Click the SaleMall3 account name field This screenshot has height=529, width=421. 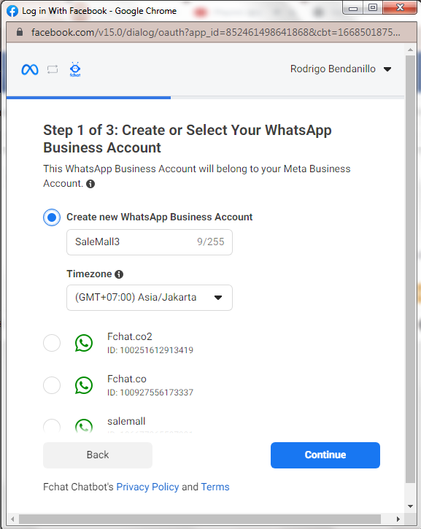coord(150,242)
